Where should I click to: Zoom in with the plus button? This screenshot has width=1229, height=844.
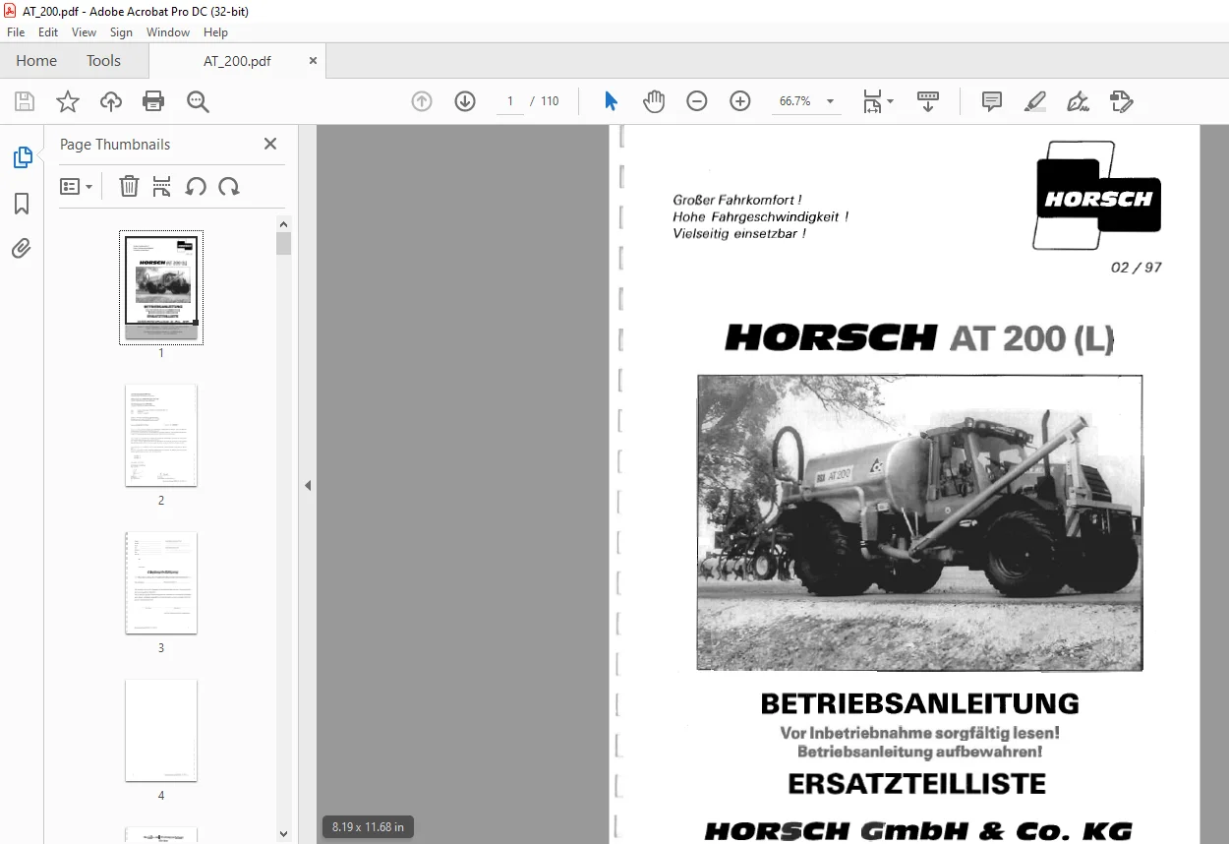pos(740,101)
